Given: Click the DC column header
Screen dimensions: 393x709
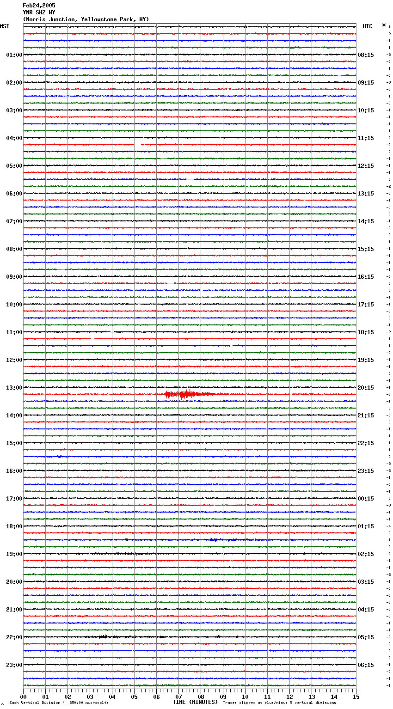Looking at the screenshot, I should (x=384, y=25).
